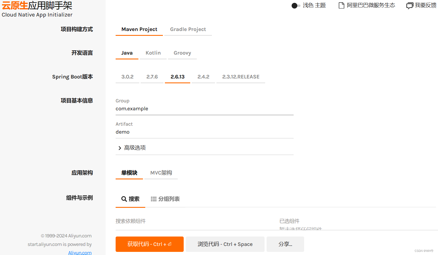Expand the 高级选项 chevron
Screen dimensions: 438x255
120,148
